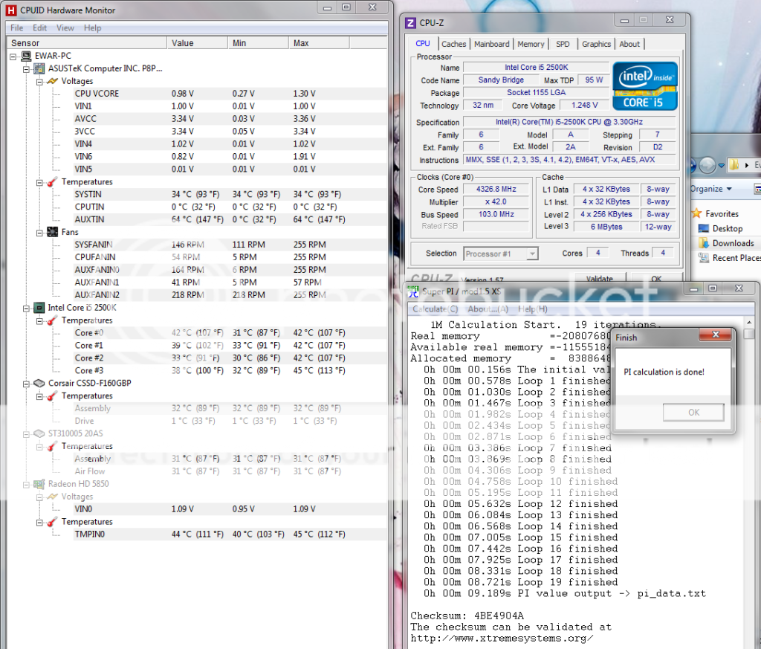Select the CPU VCORE sensor row

(97, 94)
